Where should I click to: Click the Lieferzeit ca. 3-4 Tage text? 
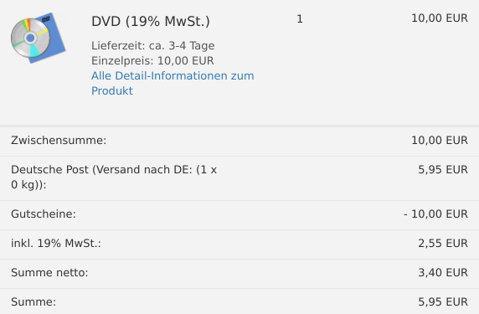point(153,45)
